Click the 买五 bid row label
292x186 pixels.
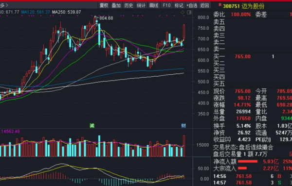click(219, 84)
